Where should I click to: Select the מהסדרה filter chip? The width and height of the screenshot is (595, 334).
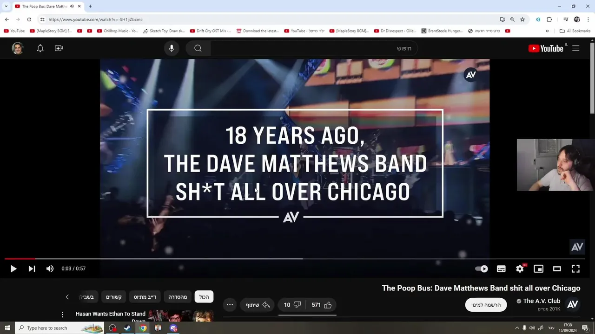pos(178,297)
